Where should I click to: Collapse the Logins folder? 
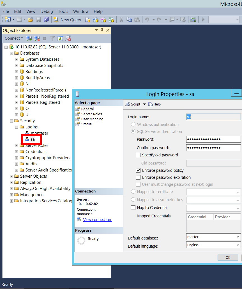[17, 127]
